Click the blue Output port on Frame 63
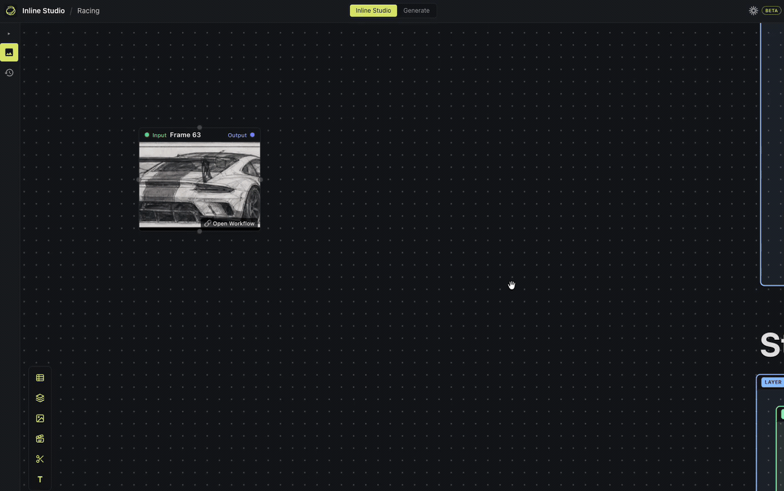Image resolution: width=784 pixels, height=491 pixels. coord(252,135)
